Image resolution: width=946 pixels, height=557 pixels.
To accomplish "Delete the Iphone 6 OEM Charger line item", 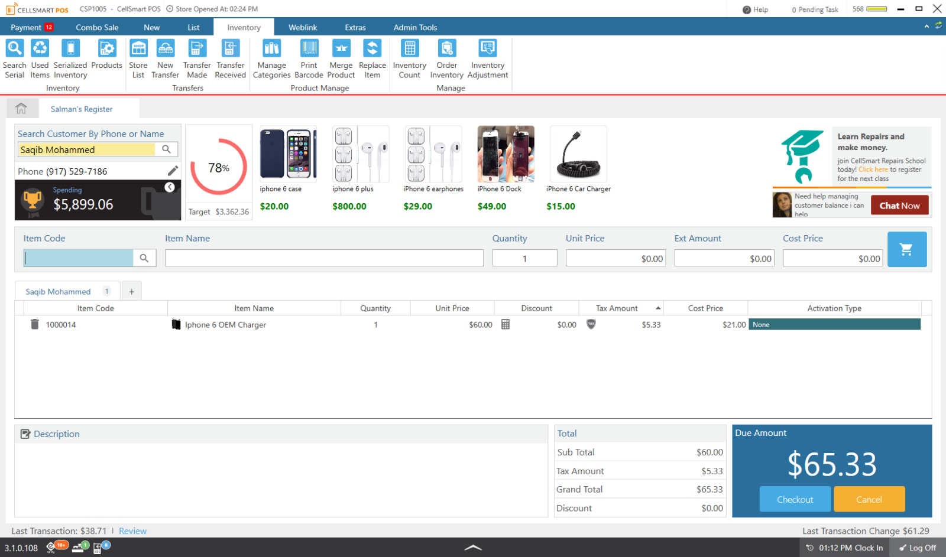I will [34, 324].
